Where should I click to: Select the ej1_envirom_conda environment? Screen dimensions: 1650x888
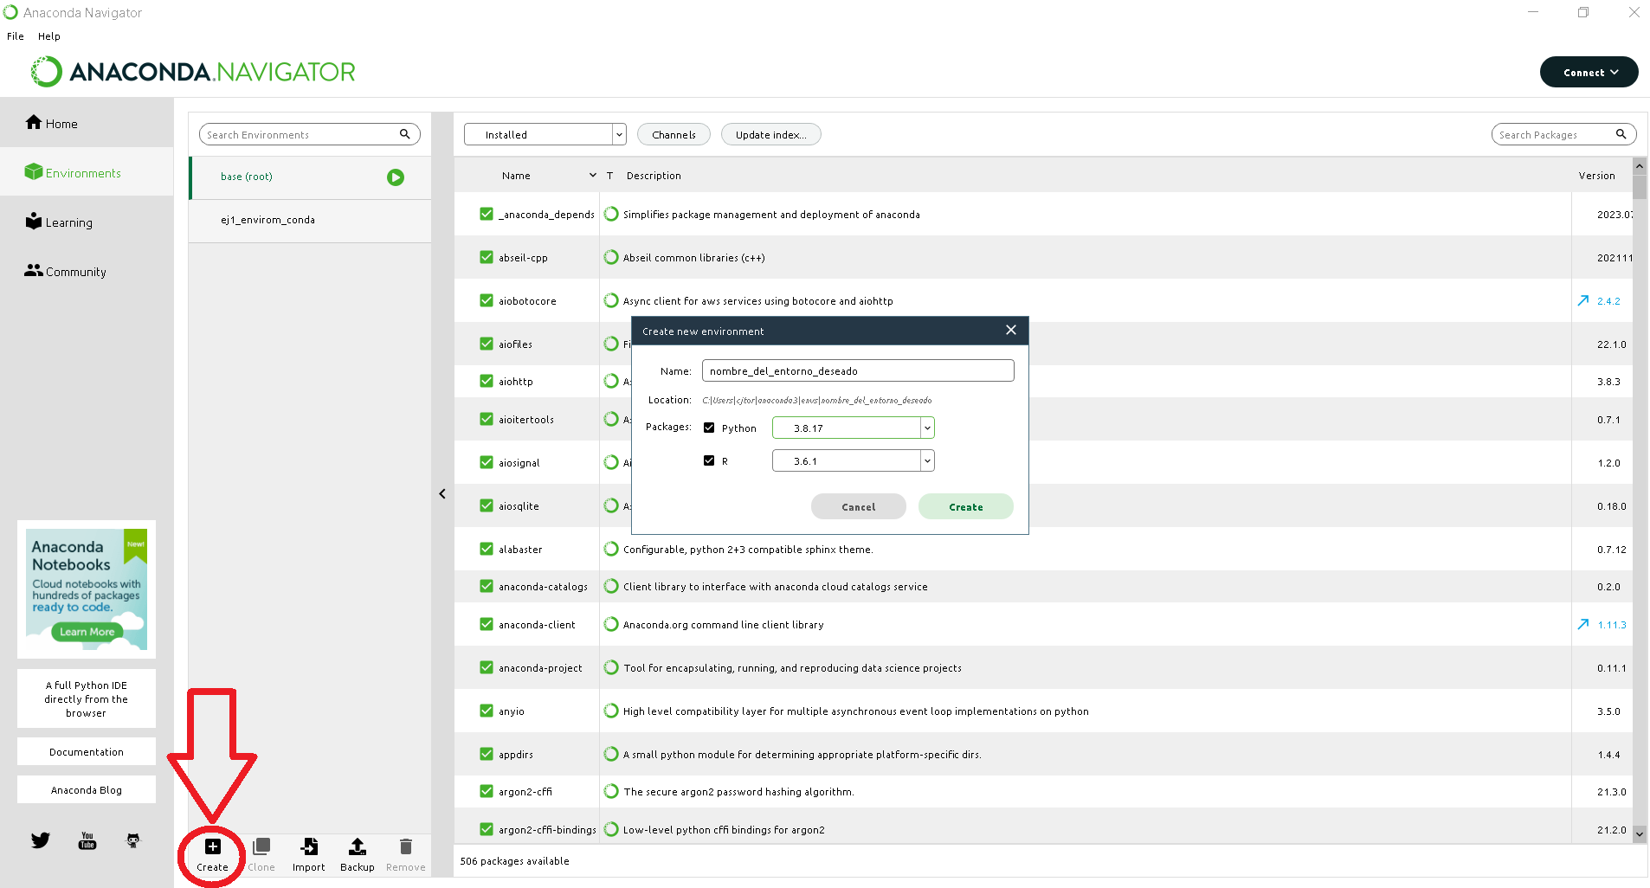click(x=310, y=220)
